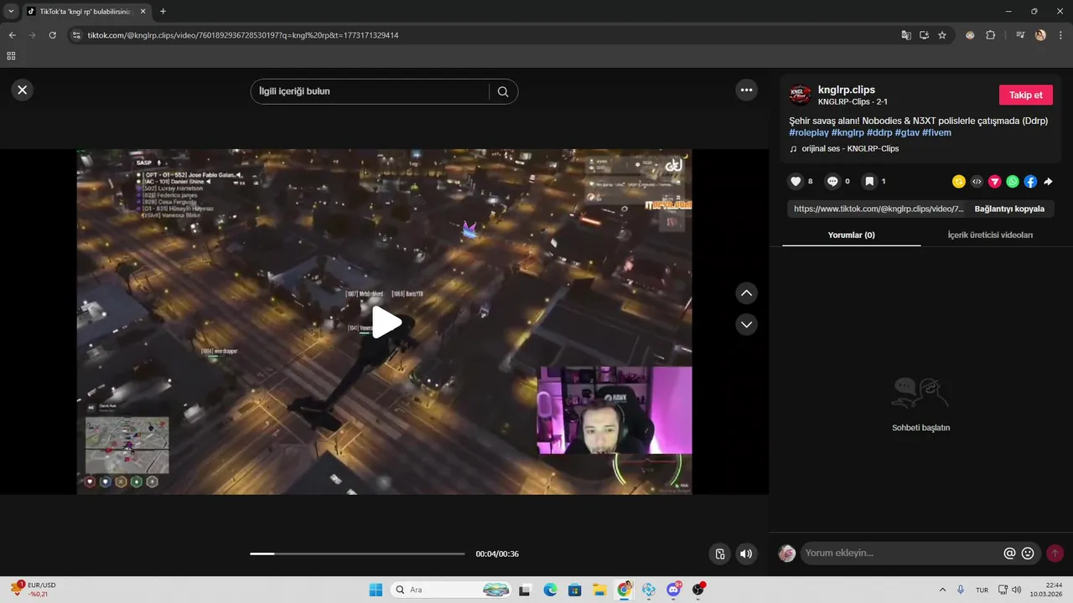Open the Chrome three-dot menu

pos(1060,35)
